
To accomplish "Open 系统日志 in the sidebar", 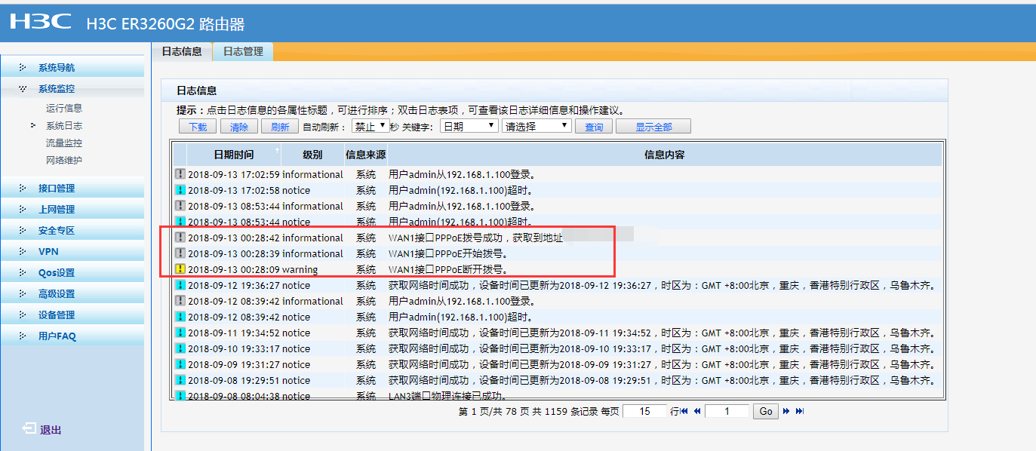I will pos(64,126).
